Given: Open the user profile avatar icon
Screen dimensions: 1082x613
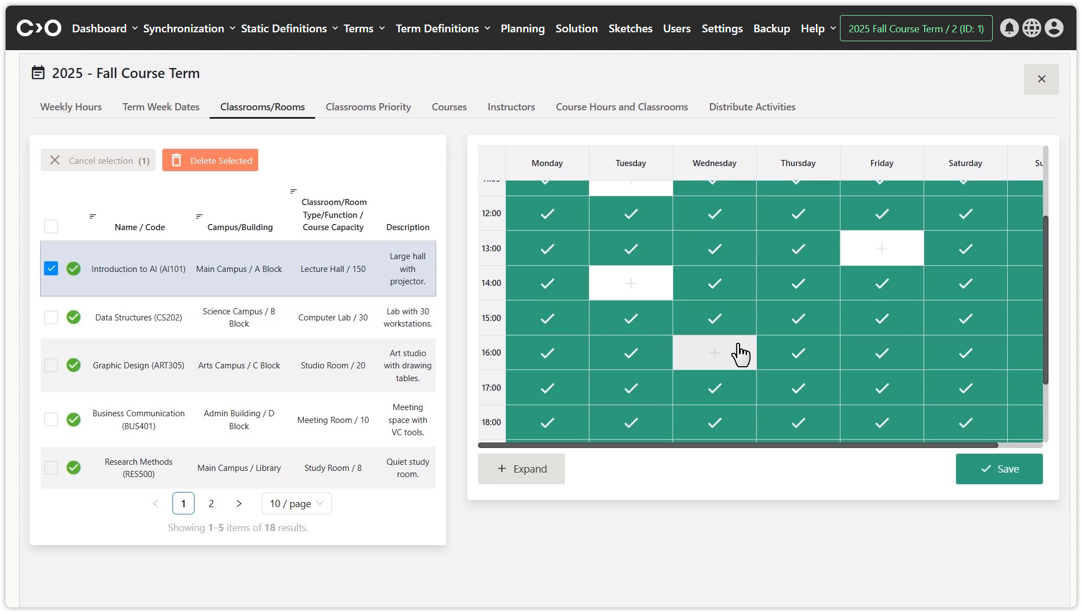Looking at the screenshot, I should click(1054, 28).
